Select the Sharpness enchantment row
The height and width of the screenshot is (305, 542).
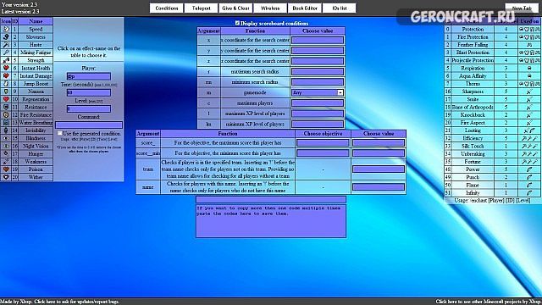pyautogui.click(x=492, y=91)
